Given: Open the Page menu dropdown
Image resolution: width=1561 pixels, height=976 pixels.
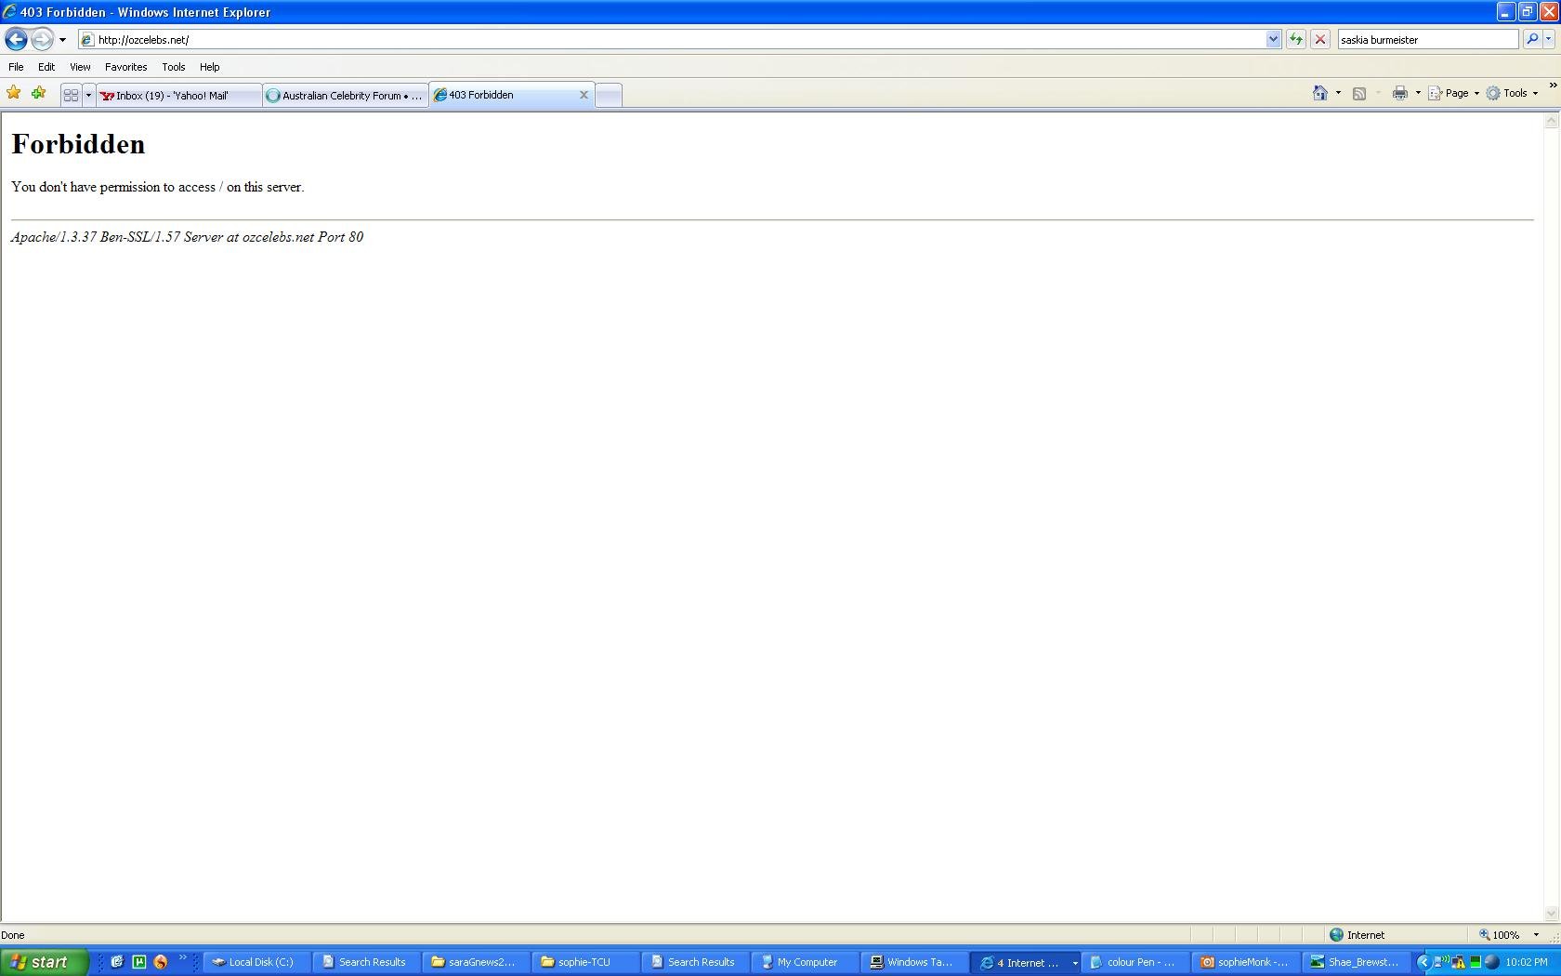Looking at the screenshot, I should 1455,93.
